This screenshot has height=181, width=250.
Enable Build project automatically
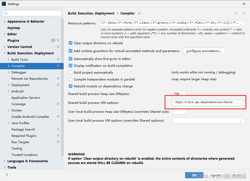coord(70,72)
